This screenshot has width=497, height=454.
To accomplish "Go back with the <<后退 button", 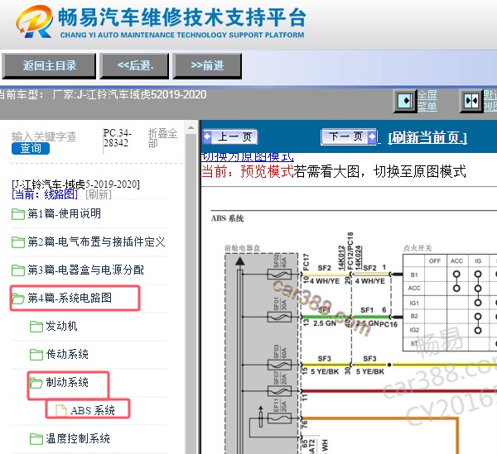I will point(134,66).
